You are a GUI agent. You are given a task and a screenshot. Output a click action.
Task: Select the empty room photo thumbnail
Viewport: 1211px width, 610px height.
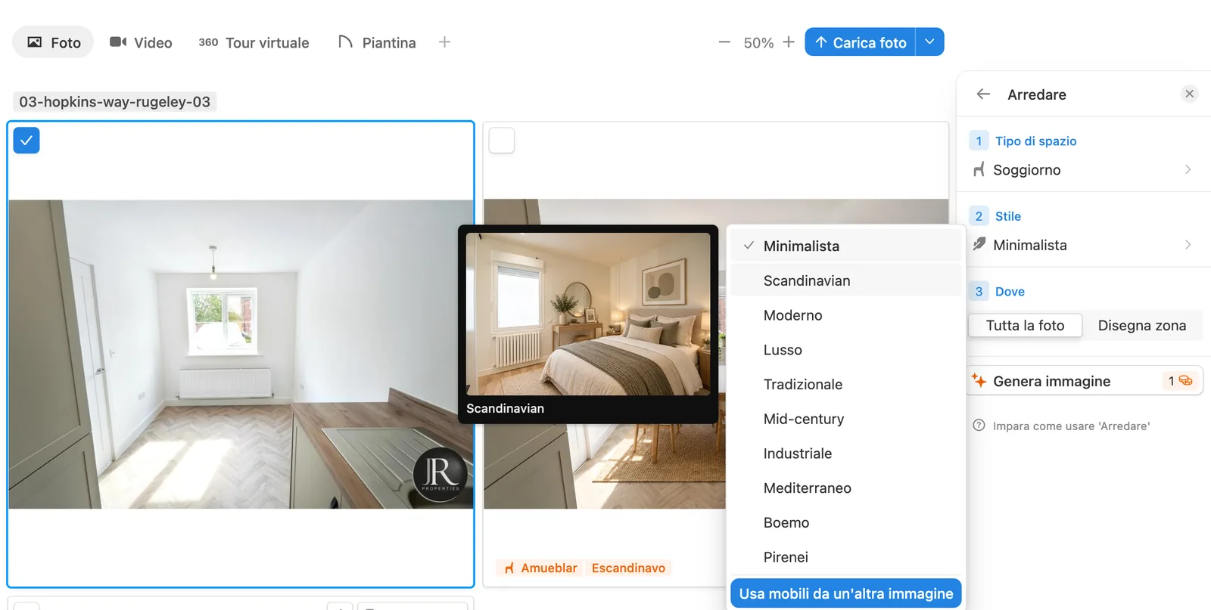(241, 354)
